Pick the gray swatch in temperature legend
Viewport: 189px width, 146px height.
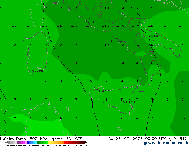[x=10, y=142]
